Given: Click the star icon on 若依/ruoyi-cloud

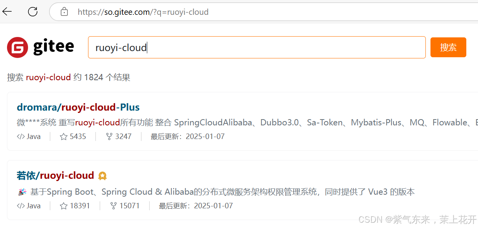Looking at the screenshot, I should pos(63,206).
